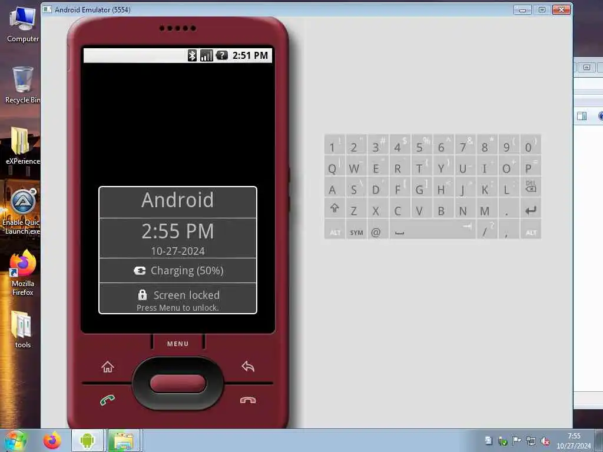Viewport: 603px width, 452px height.
Task: Click the 1 key on emulator keyboard
Action: 334,145
